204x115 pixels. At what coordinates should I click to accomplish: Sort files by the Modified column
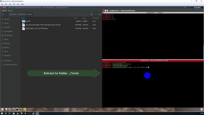pos(96,18)
